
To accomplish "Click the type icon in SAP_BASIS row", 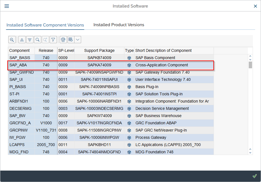I will [x=129, y=58].
